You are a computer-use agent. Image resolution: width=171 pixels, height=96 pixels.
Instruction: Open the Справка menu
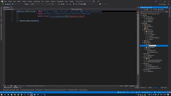(x=71, y=1)
